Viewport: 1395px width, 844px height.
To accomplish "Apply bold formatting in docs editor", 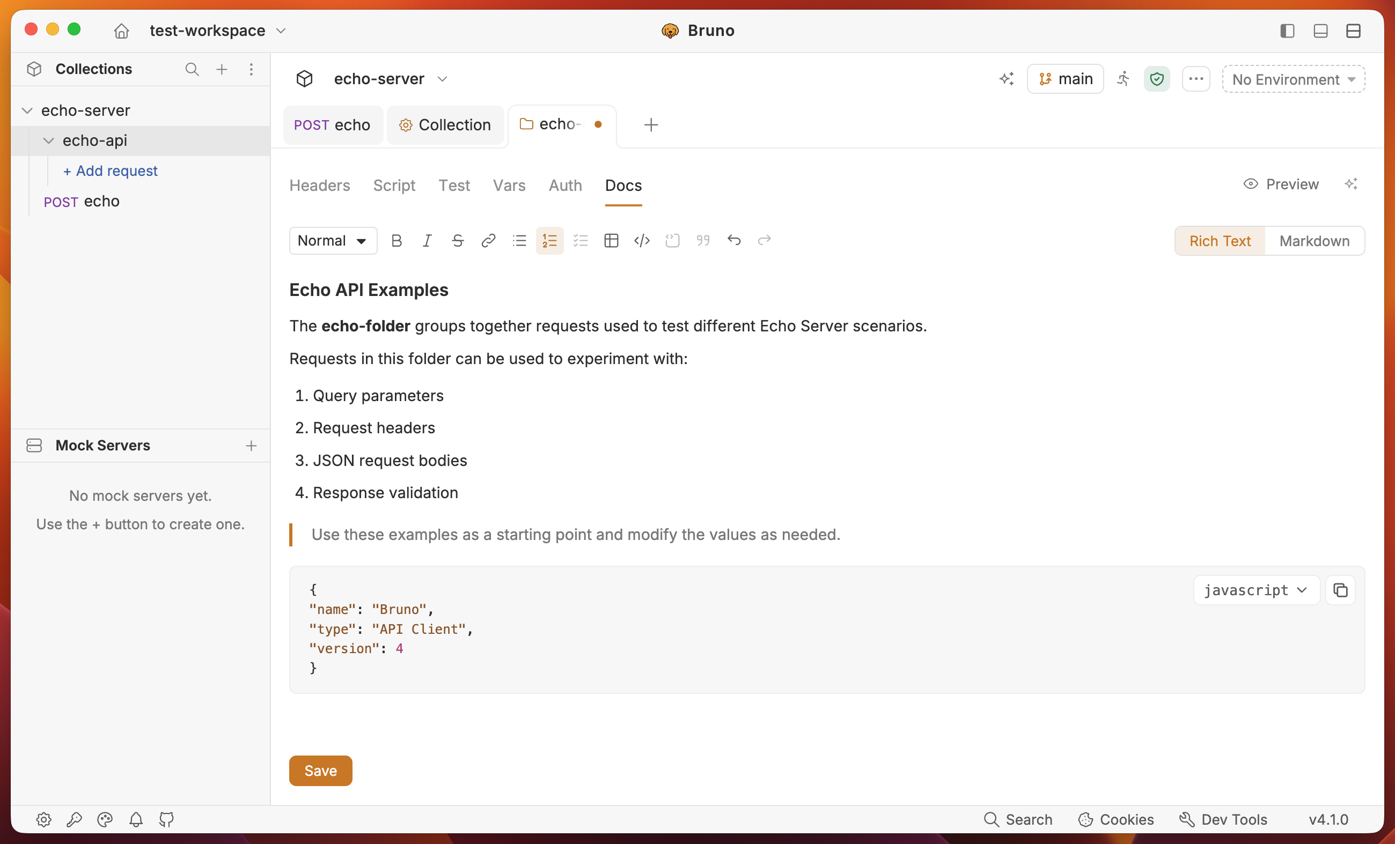I will point(397,241).
